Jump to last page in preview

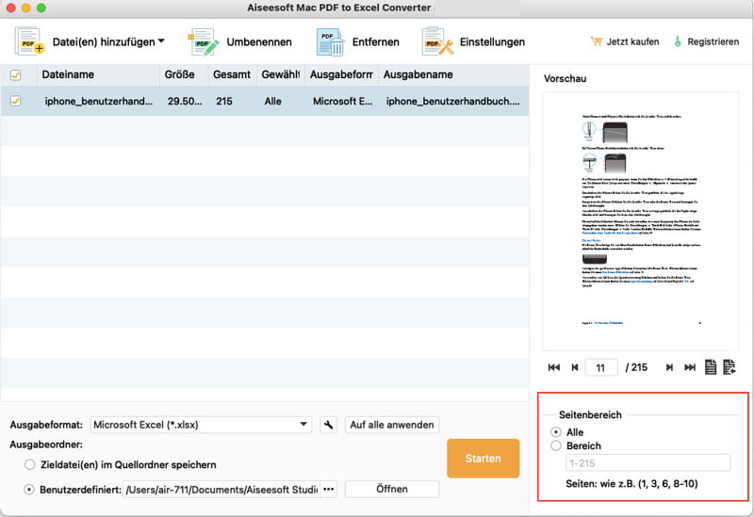coord(690,367)
